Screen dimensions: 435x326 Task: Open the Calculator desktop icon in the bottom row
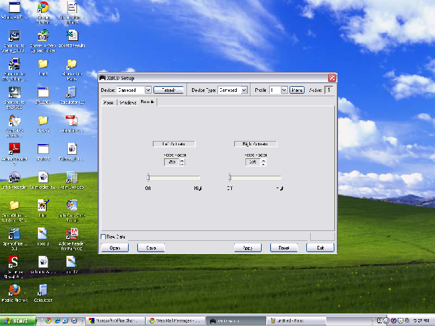[42, 290]
